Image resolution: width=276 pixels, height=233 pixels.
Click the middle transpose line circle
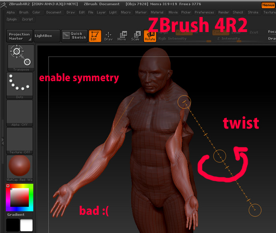[220, 156]
